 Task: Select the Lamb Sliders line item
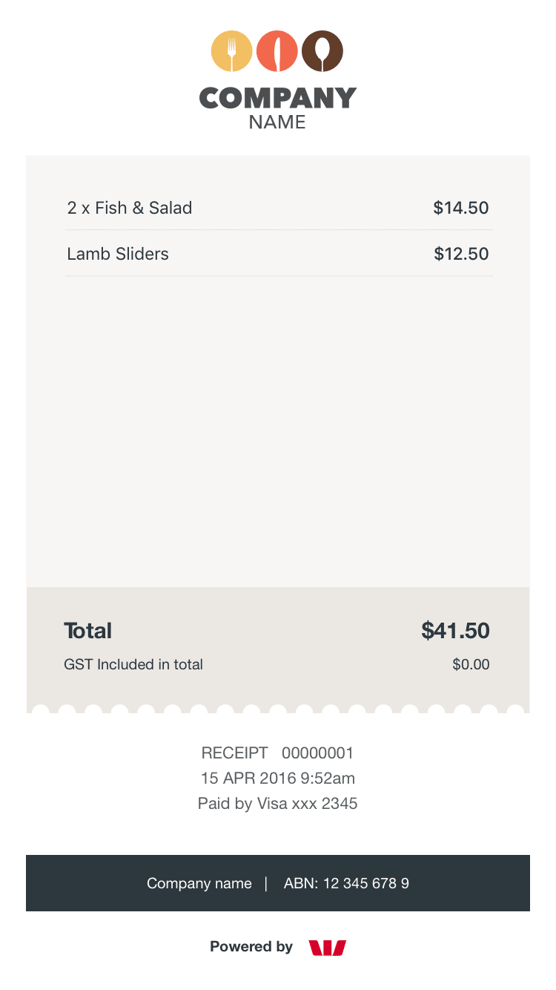[118, 254]
